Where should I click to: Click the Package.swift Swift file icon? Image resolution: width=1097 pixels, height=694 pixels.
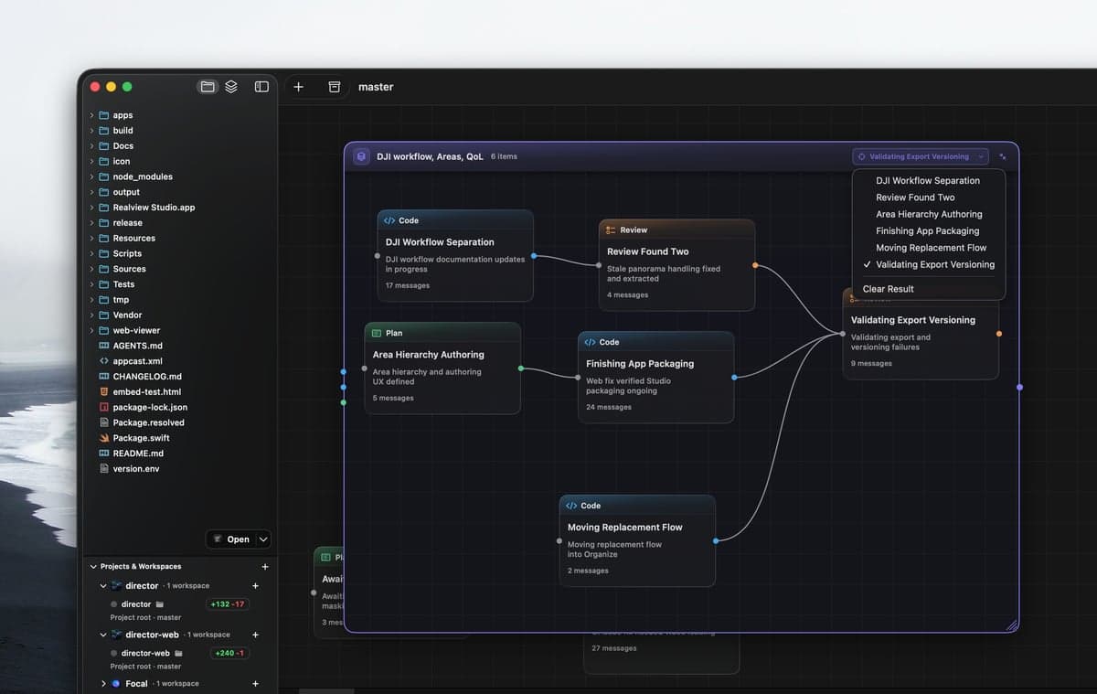pos(104,438)
